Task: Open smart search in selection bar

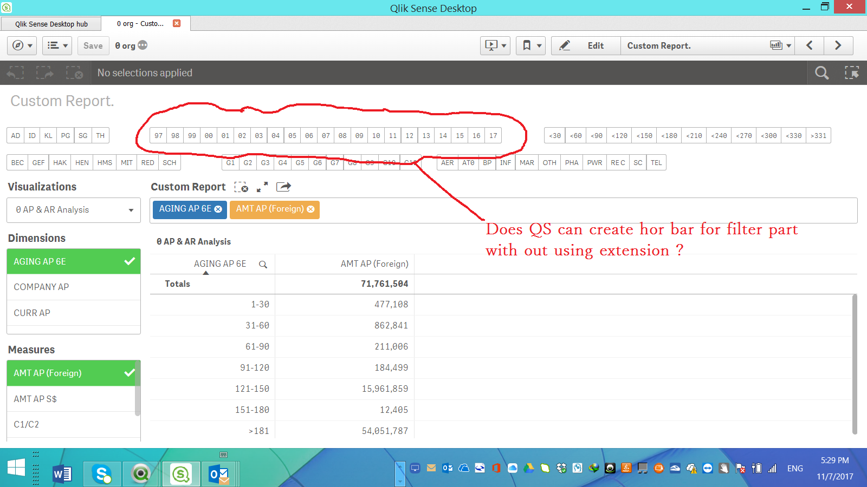Action: pyautogui.click(x=821, y=73)
